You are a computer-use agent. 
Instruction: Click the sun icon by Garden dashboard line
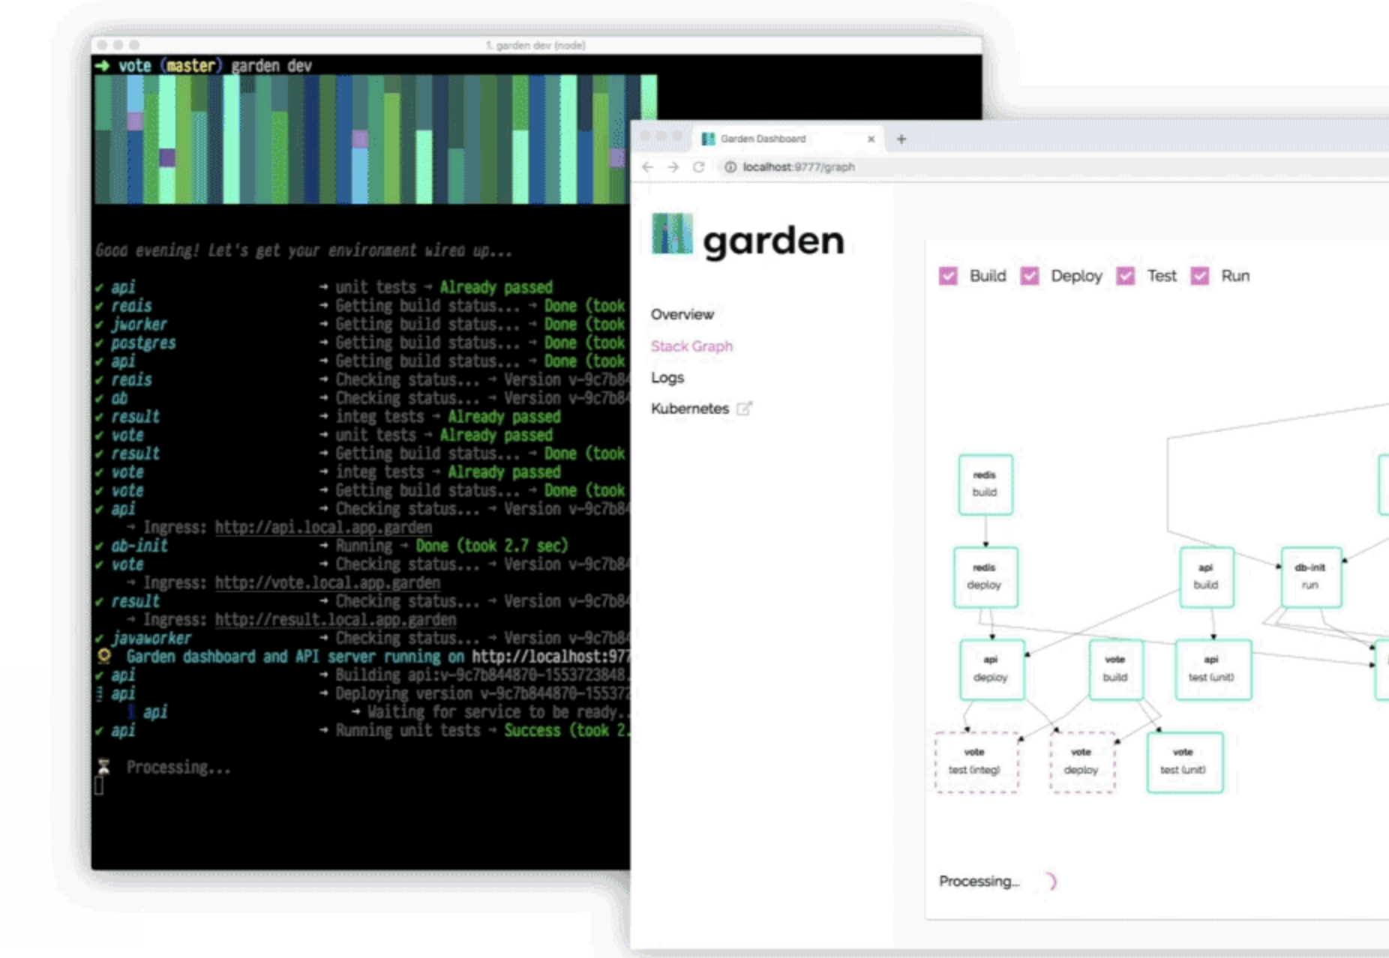pos(104,657)
